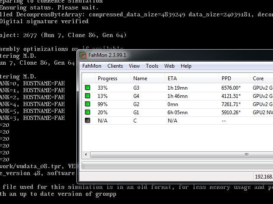Viewport: 273px width, 204px height.
Task: Select client name C in the list
Action: tap(135, 121)
